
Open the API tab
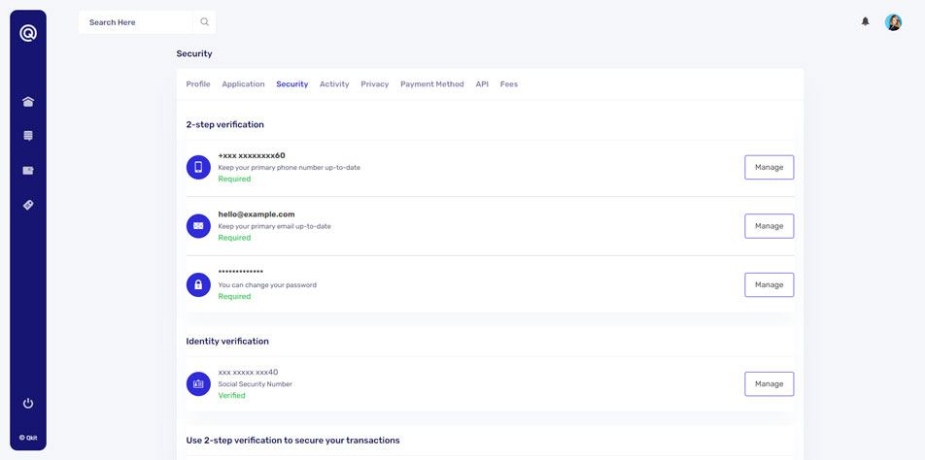(482, 84)
